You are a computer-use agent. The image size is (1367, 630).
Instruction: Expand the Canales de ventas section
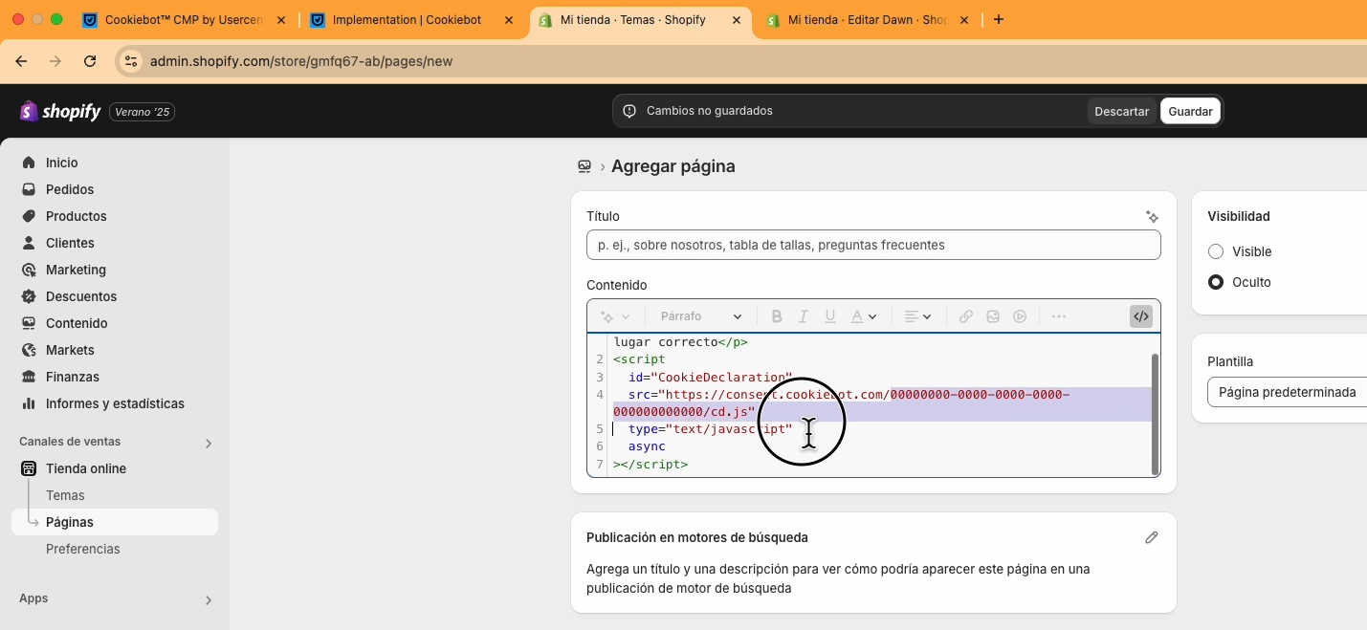tap(208, 443)
